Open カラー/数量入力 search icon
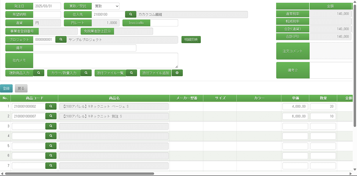Viewport: 357px width, 176px height. tap(86, 73)
